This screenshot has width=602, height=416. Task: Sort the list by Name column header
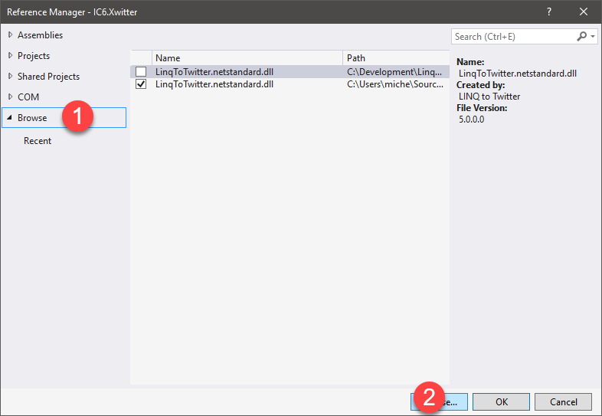coord(247,58)
